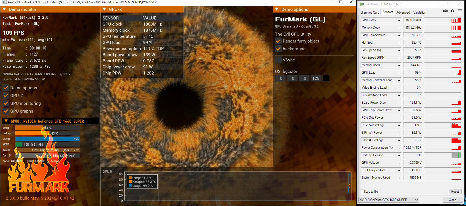Click the OSI bgcolor alpha field showing 128
This screenshot has height=206, width=466.
(316, 78)
